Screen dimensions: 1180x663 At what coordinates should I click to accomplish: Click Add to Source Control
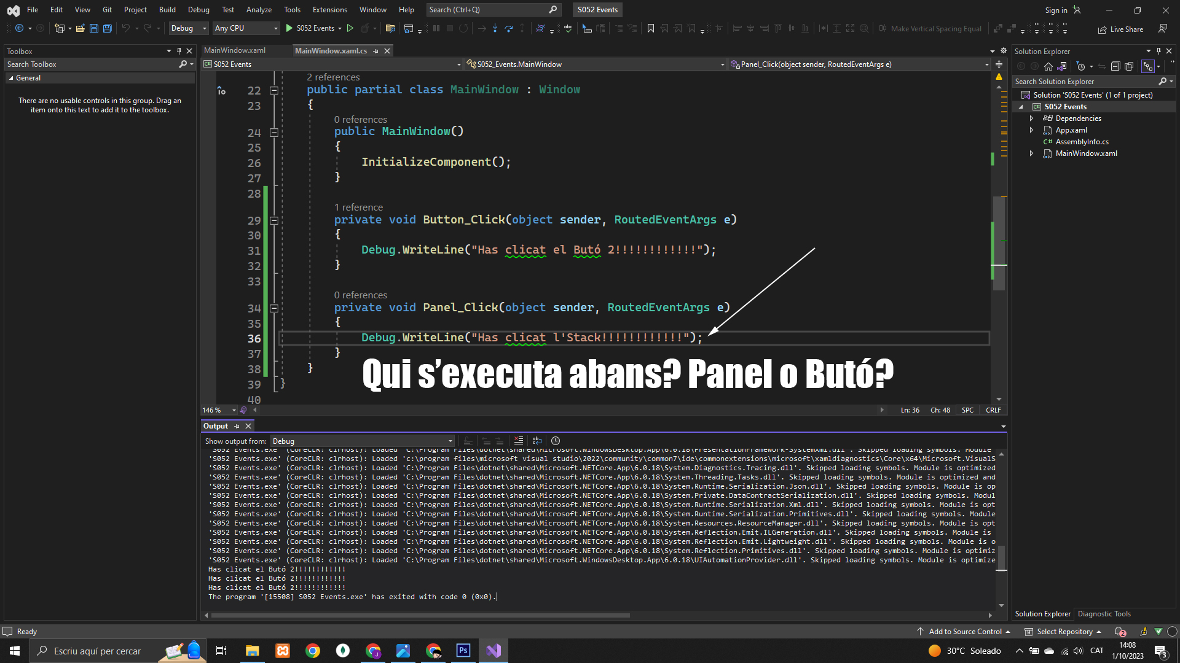click(x=965, y=631)
